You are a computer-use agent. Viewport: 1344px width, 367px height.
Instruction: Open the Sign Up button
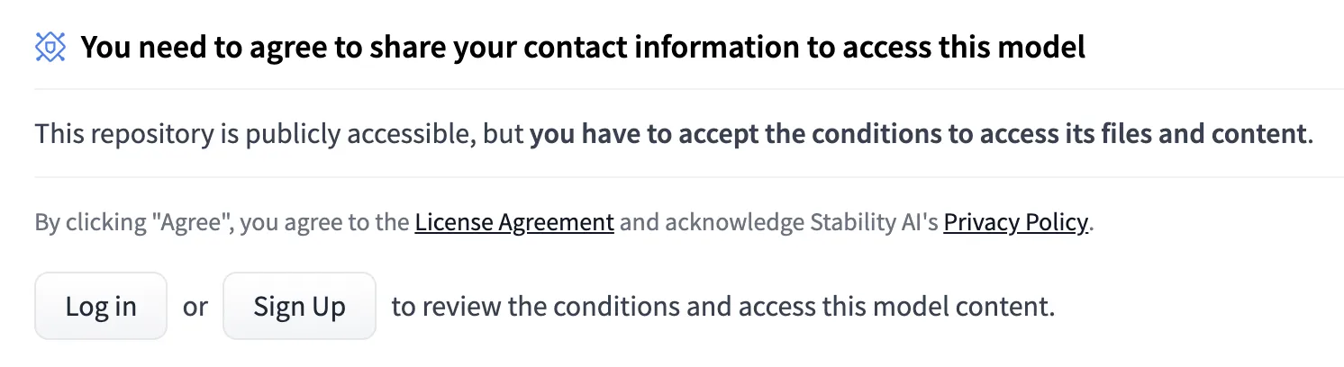(299, 306)
